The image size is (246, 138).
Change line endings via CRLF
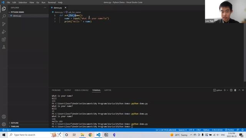click(x=199, y=130)
